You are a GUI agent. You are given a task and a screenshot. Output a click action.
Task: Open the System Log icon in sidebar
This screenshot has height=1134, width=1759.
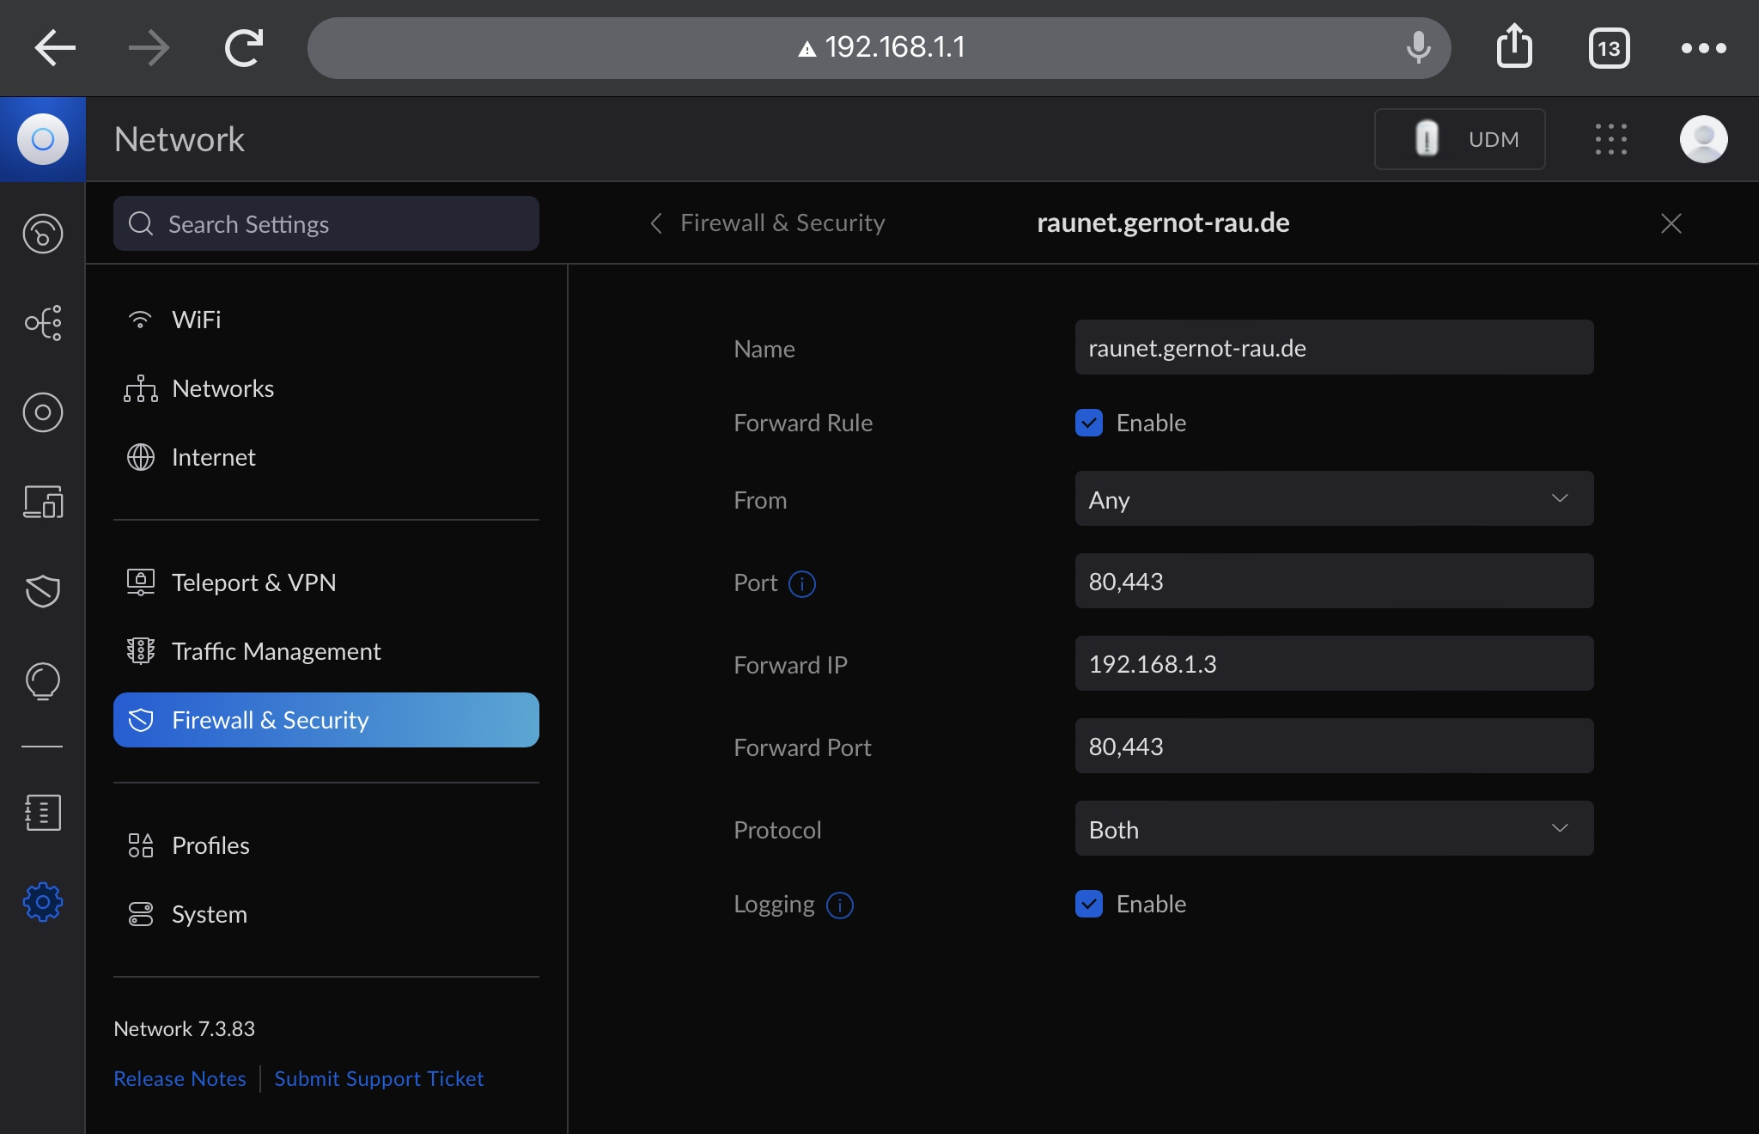pyautogui.click(x=43, y=812)
